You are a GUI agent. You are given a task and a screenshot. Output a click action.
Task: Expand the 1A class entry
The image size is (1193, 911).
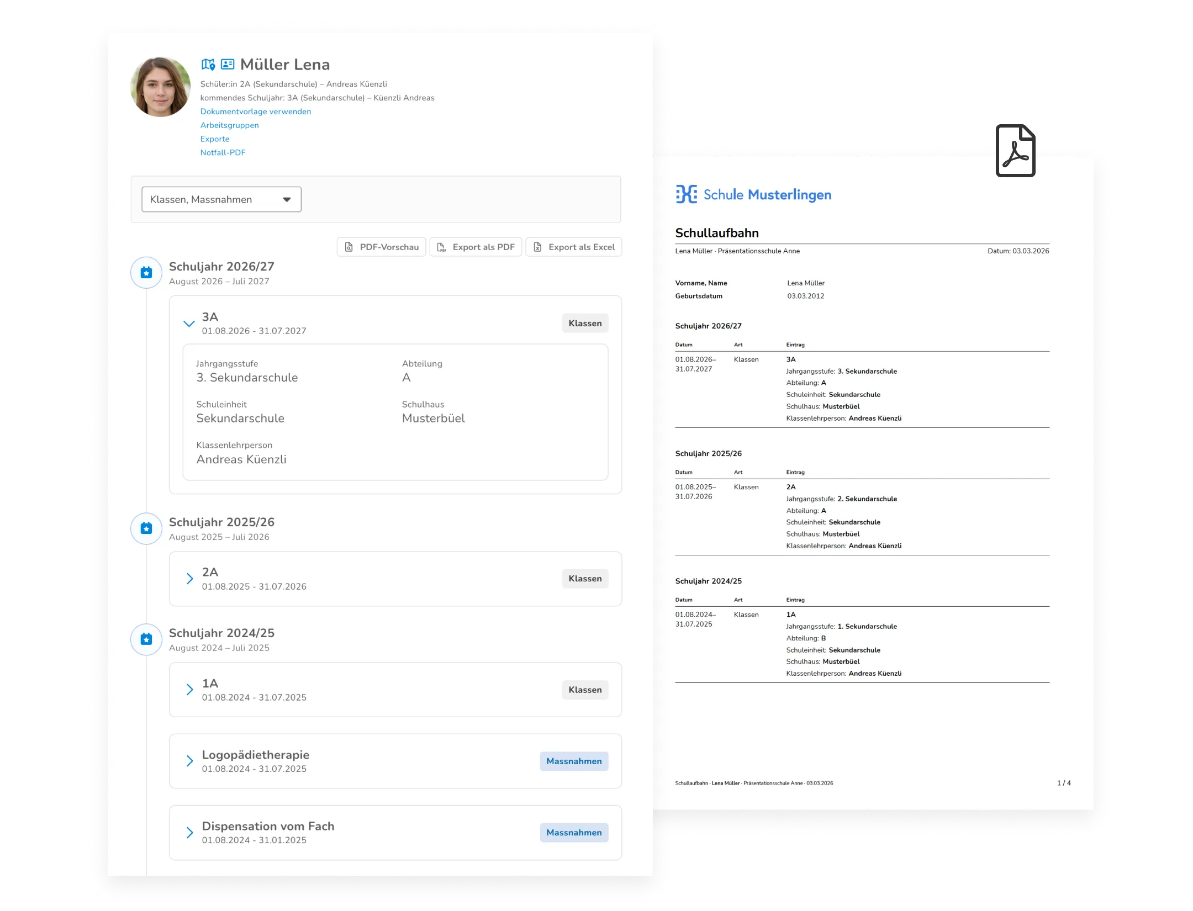[x=189, y=690]
